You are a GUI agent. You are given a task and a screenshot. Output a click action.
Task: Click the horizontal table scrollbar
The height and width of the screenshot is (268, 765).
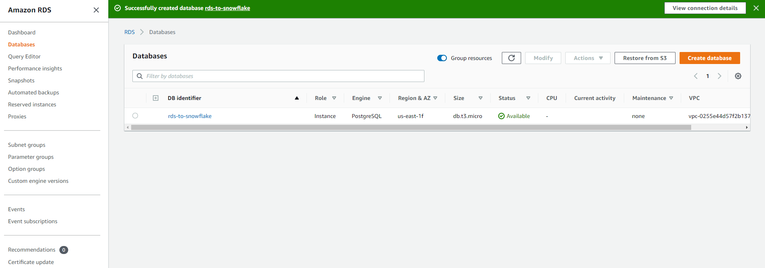point(411,127)
